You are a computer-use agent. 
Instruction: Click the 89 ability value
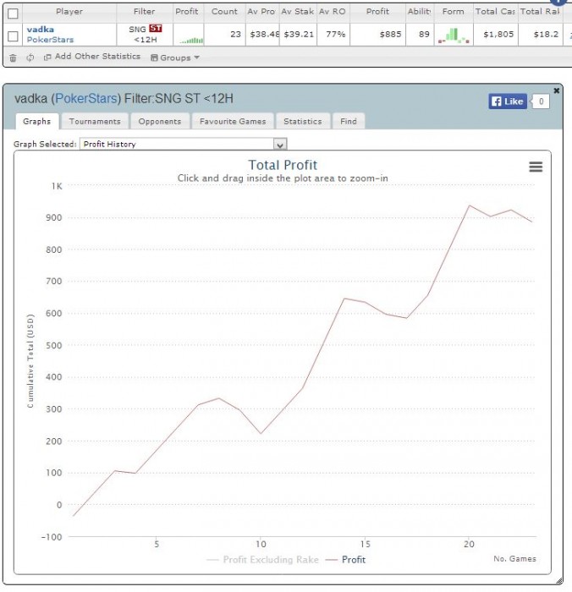coord(424,35)
